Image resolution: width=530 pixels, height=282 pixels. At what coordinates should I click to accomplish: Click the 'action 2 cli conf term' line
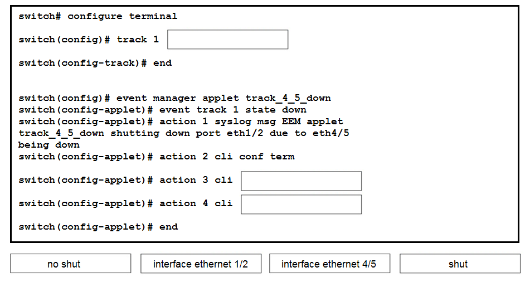157,157
